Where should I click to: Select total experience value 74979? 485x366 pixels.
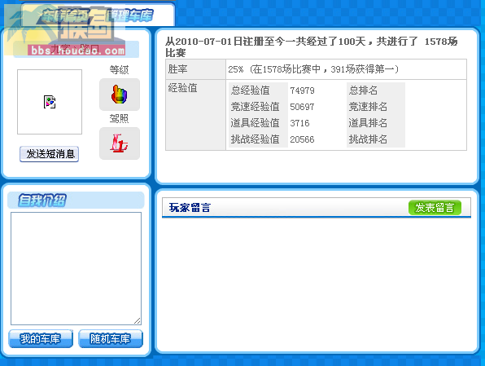click(x=302, y=90)
